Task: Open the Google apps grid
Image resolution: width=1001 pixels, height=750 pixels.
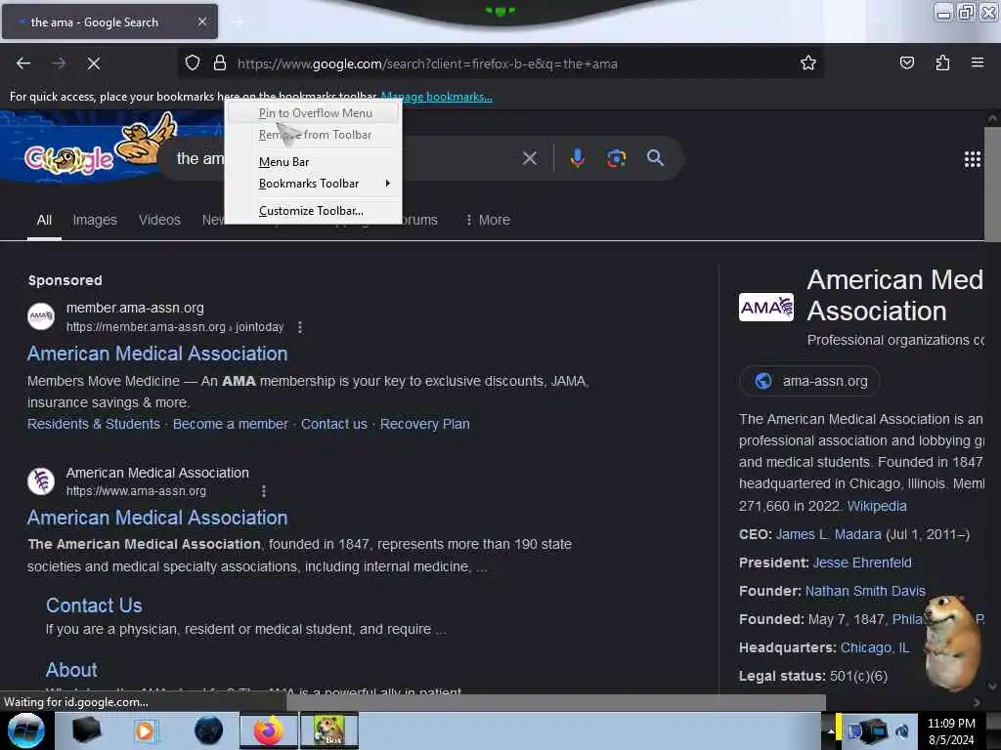Action: coord(972,159)
